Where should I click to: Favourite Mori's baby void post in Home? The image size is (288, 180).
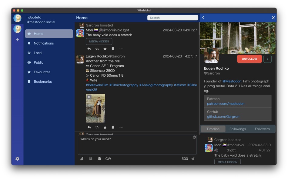point(105,49)
